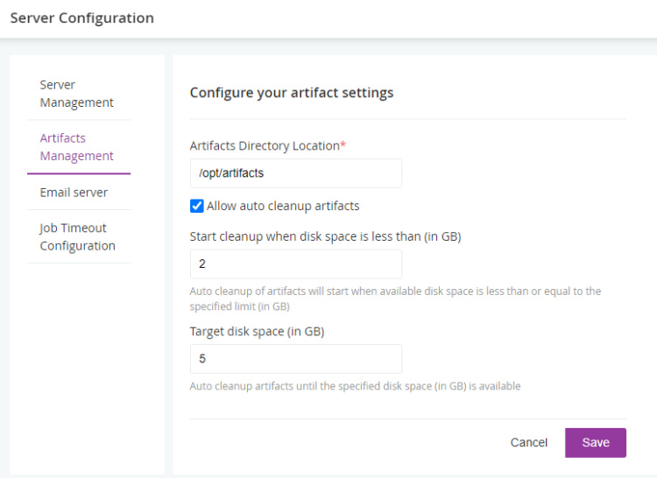Select the Artifacts Management tab
The width and height of the screenshot is (657, 478).
click(76, 147)
